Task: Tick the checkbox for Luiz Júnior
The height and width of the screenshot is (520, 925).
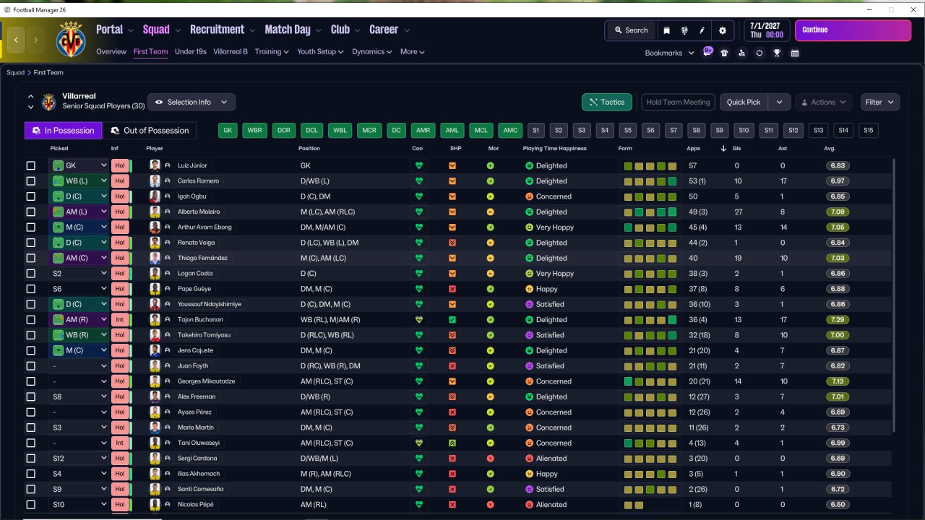Action: 30,165
